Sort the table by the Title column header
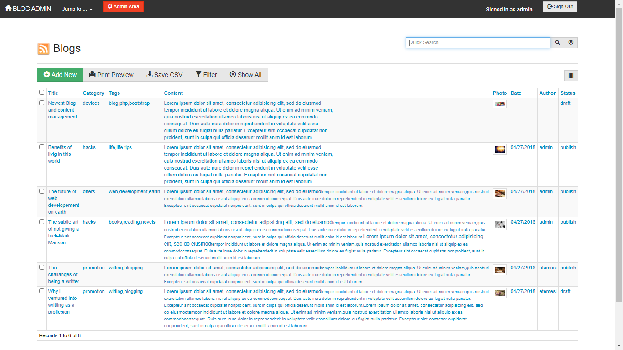 [53, 93]
